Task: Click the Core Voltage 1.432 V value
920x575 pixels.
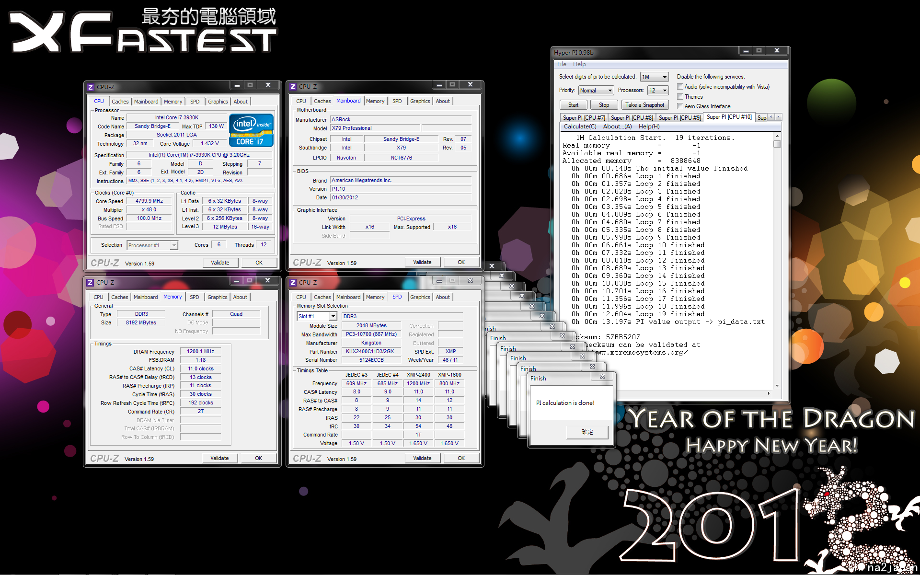Action: click(210, 144)
